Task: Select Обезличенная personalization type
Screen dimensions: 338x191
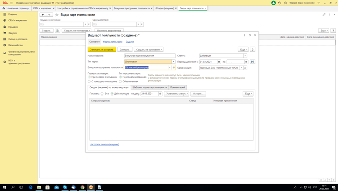Action: click(x=120, y=81)
